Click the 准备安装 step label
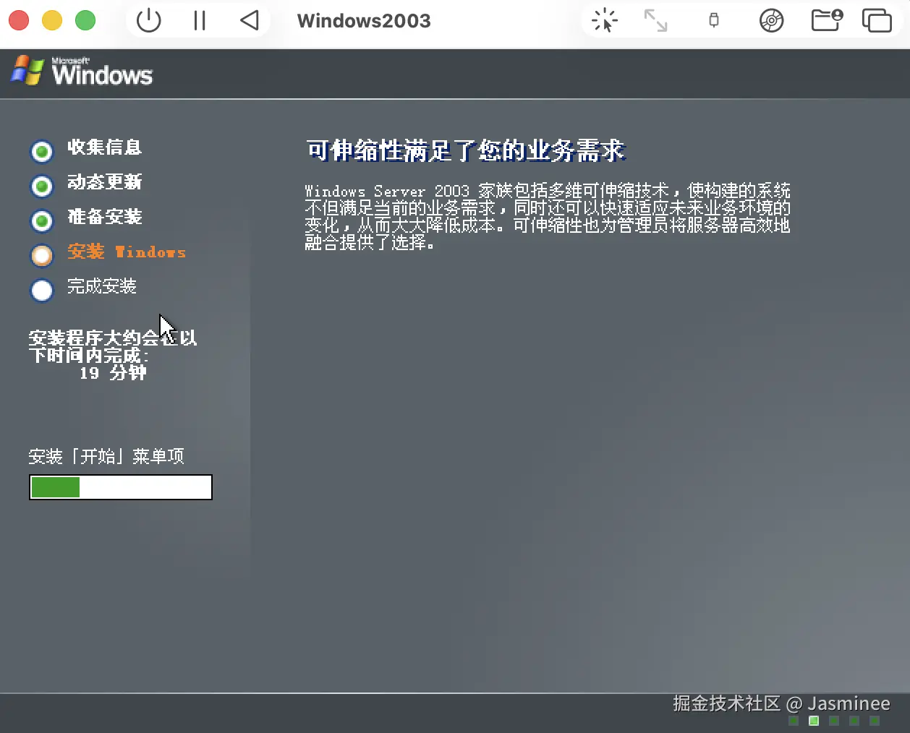The width and height of the screenshot is (910, 733). 105,216
